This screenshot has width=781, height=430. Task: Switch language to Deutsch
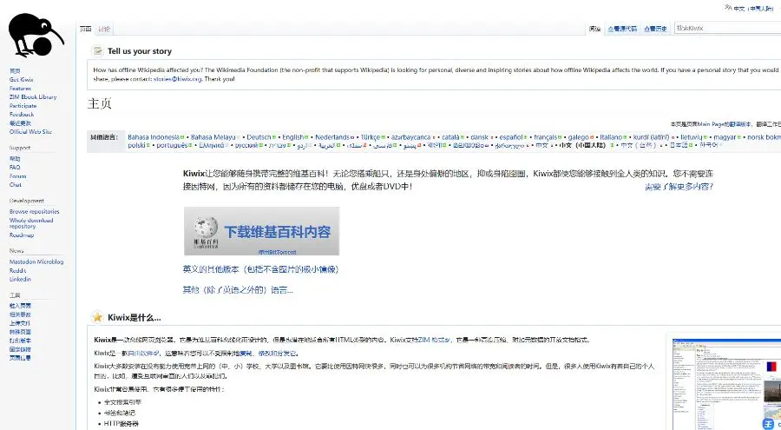[259, 136]
